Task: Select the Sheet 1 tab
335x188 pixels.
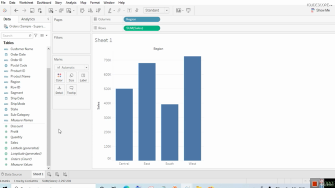Action: pyautogui.click(x=38, y=174)
